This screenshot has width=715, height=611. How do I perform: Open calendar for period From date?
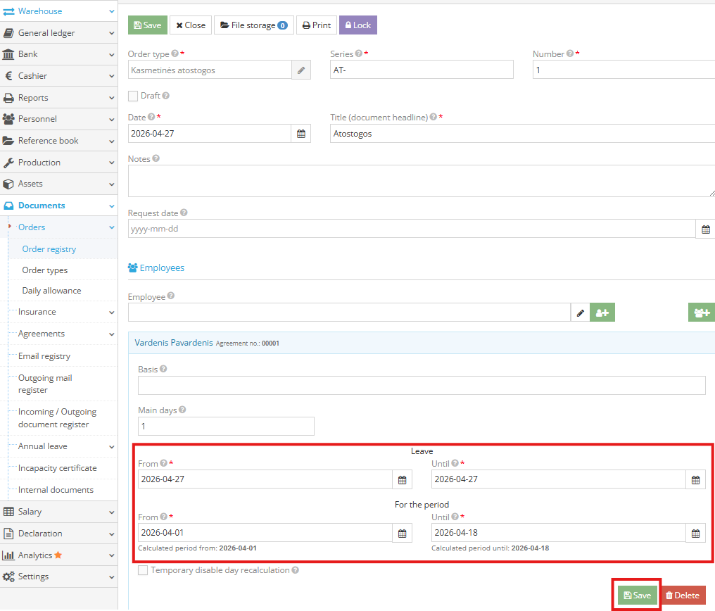[403, 533]
